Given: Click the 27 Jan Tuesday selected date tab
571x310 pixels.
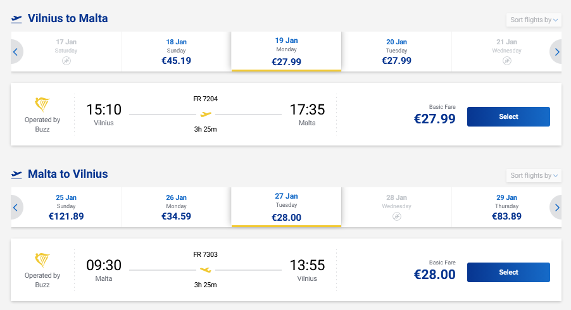Looking at the screenshot, I should pos(287,207).
